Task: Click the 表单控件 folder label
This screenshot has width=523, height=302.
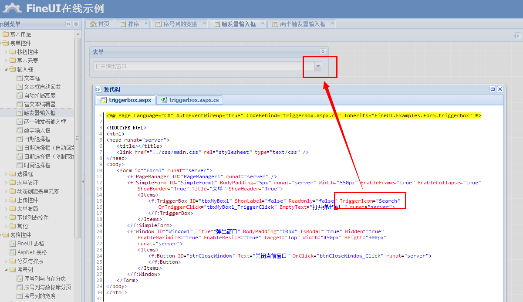Action: pos(20,43)
